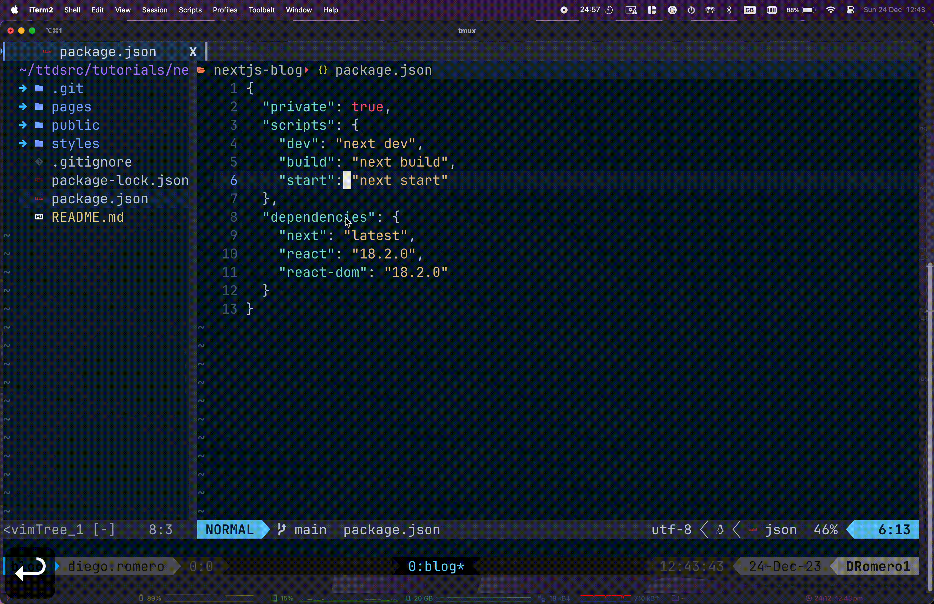The width and height of the screenshot is (934, 604).
Task: Expand the .git folder arrow
Action: pyautogui.click(x=23, y=89)
